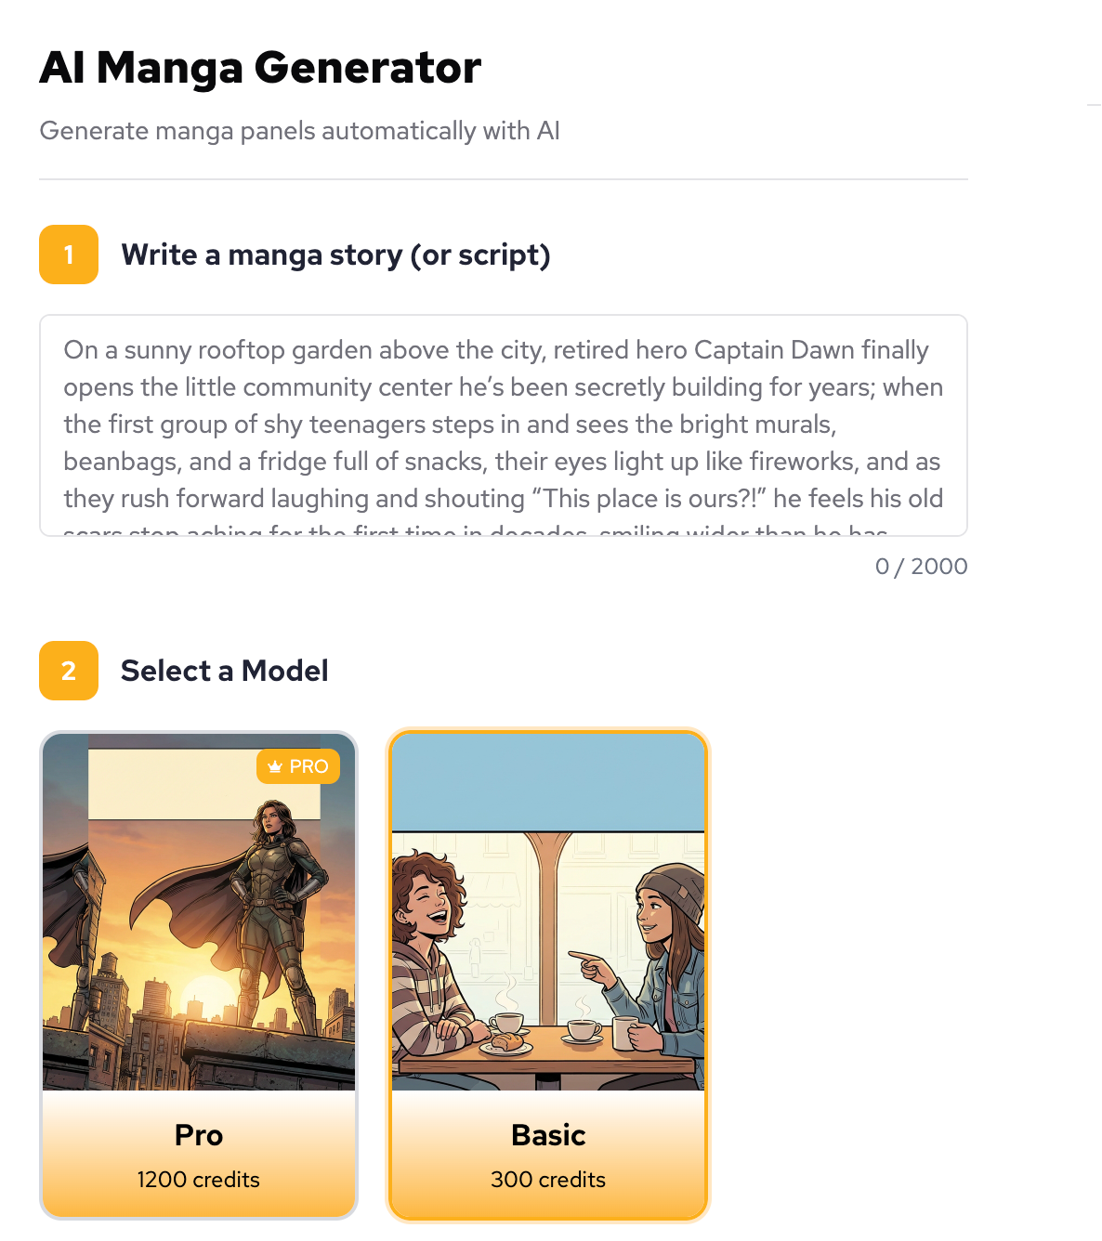The width and height of the screenshot is (1102, 1241).
Task: Click the "Select a Model" heading
Action: coord(224,671)
